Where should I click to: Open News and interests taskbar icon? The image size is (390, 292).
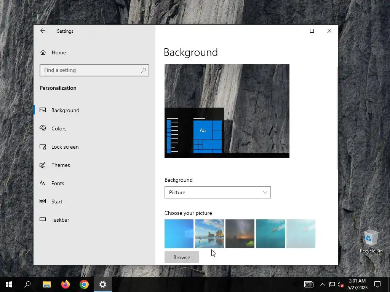pos(308,284)
